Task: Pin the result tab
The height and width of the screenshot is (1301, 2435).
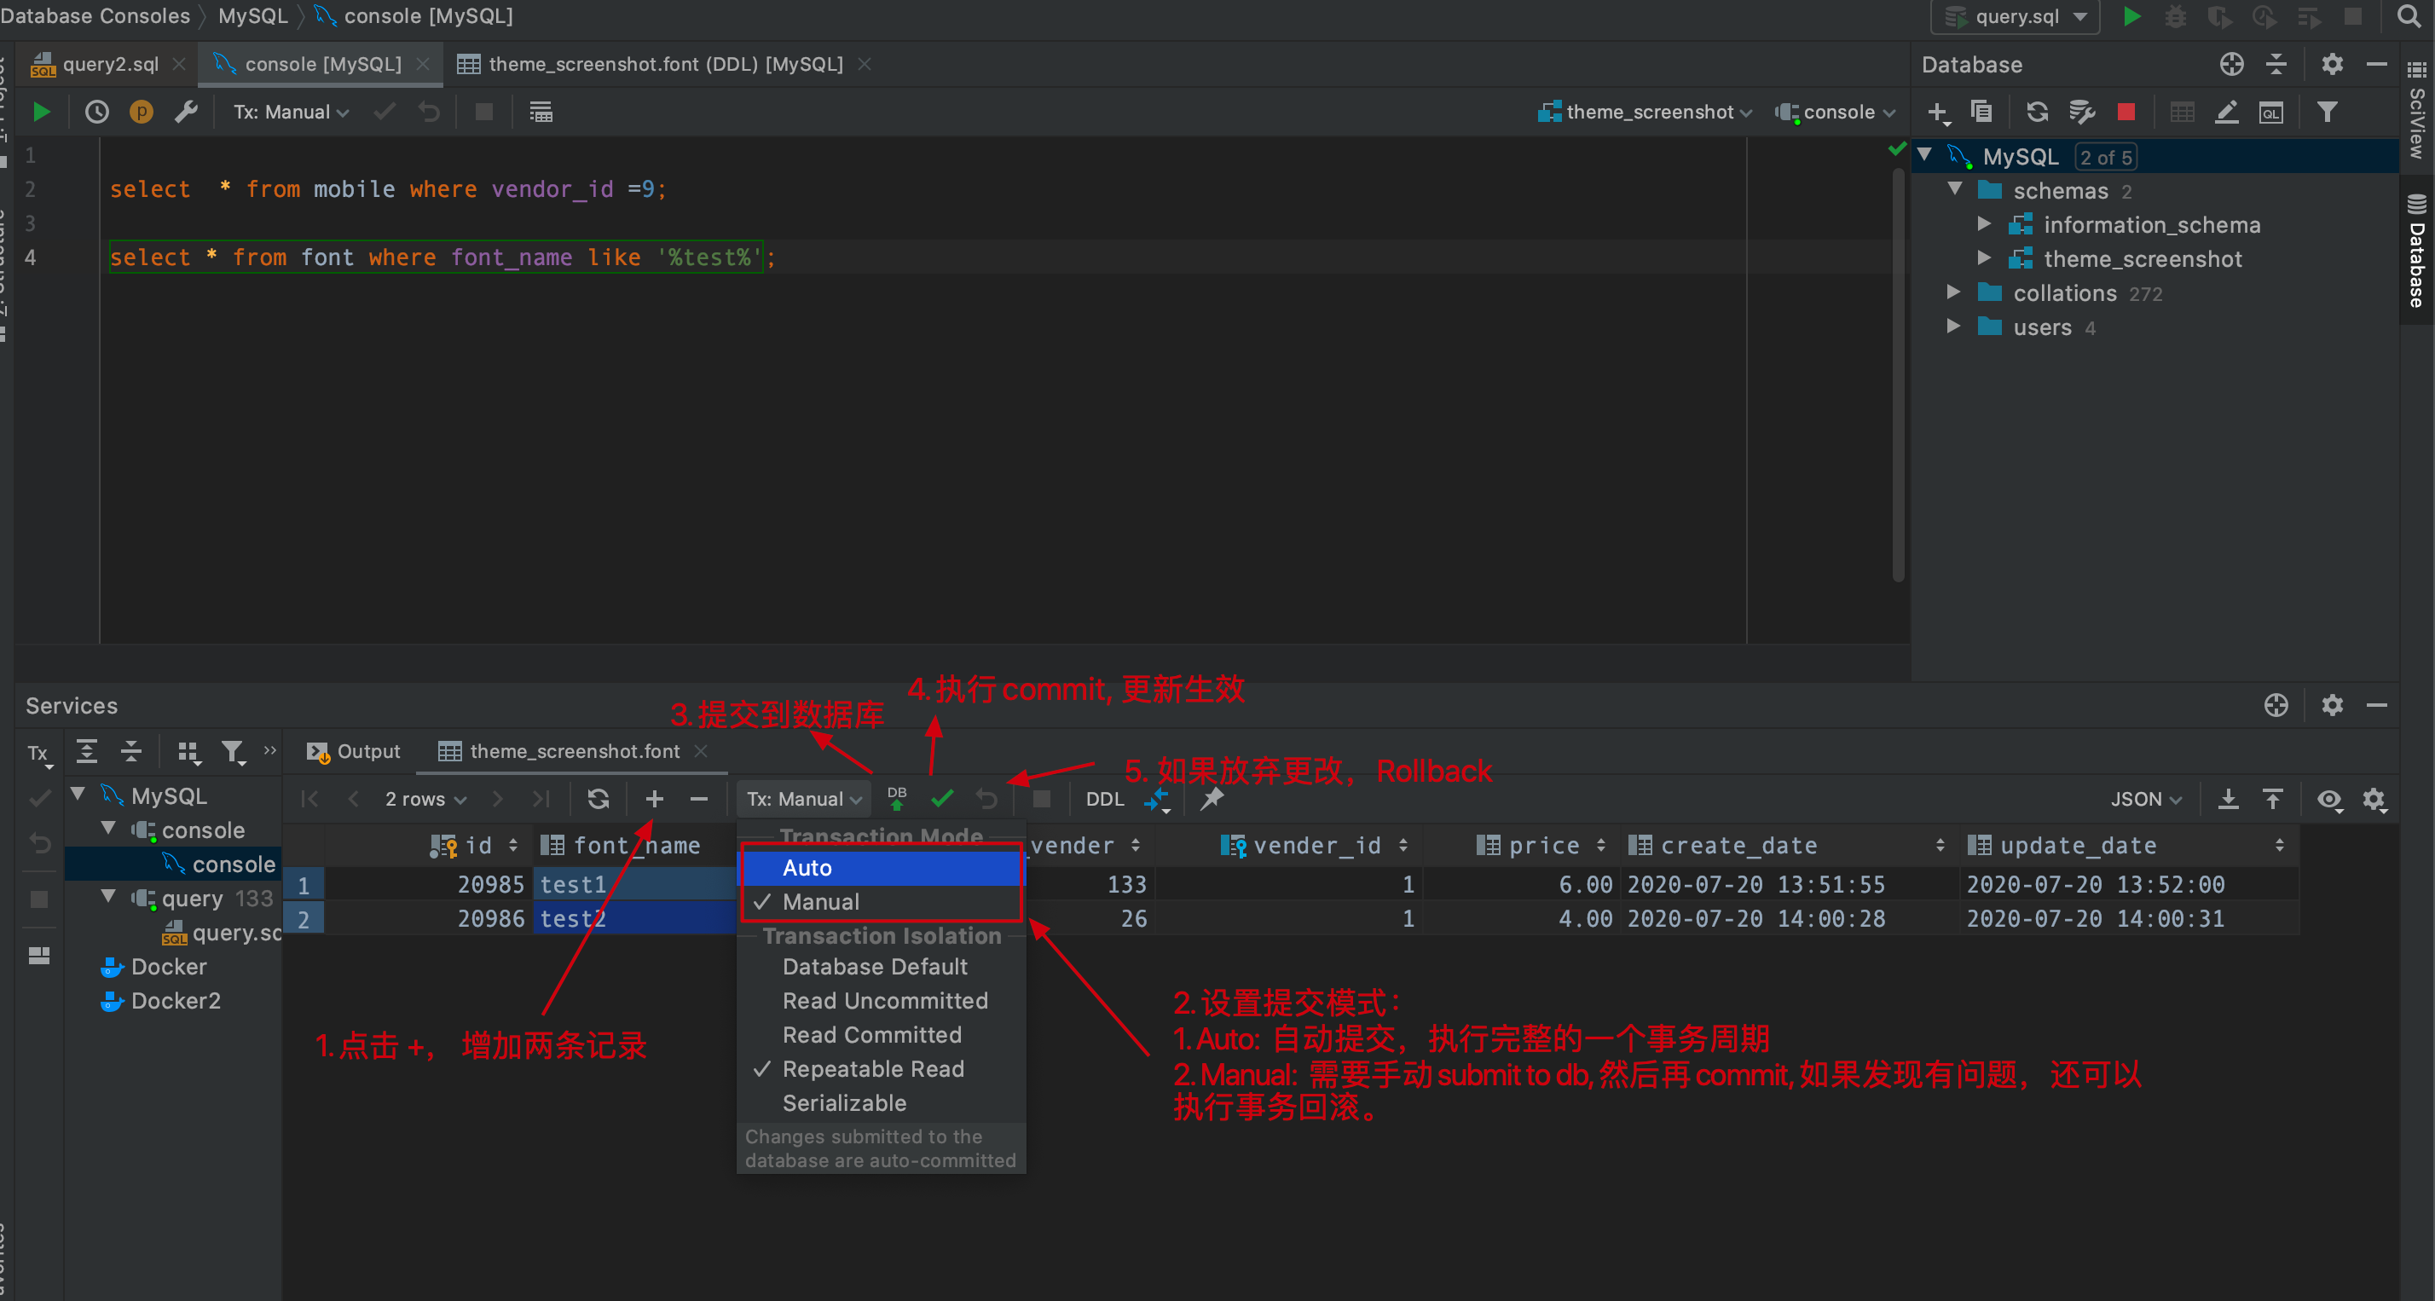Action: pyautogui.click(x=1212, y=799)
